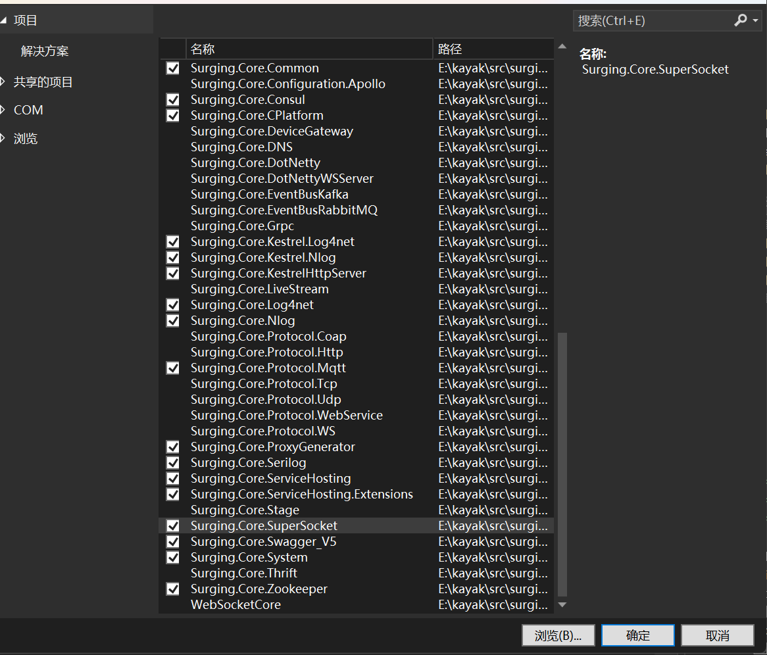Click scrollbar down arrow of project list
Screen dimensions: 767x655
(x=562, y=605)
